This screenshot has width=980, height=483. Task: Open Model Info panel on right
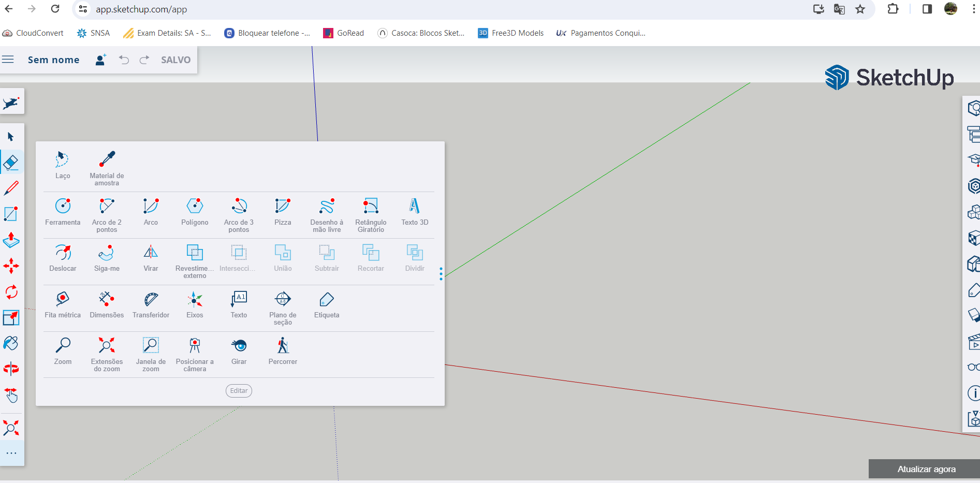click(x=973, y=393)
